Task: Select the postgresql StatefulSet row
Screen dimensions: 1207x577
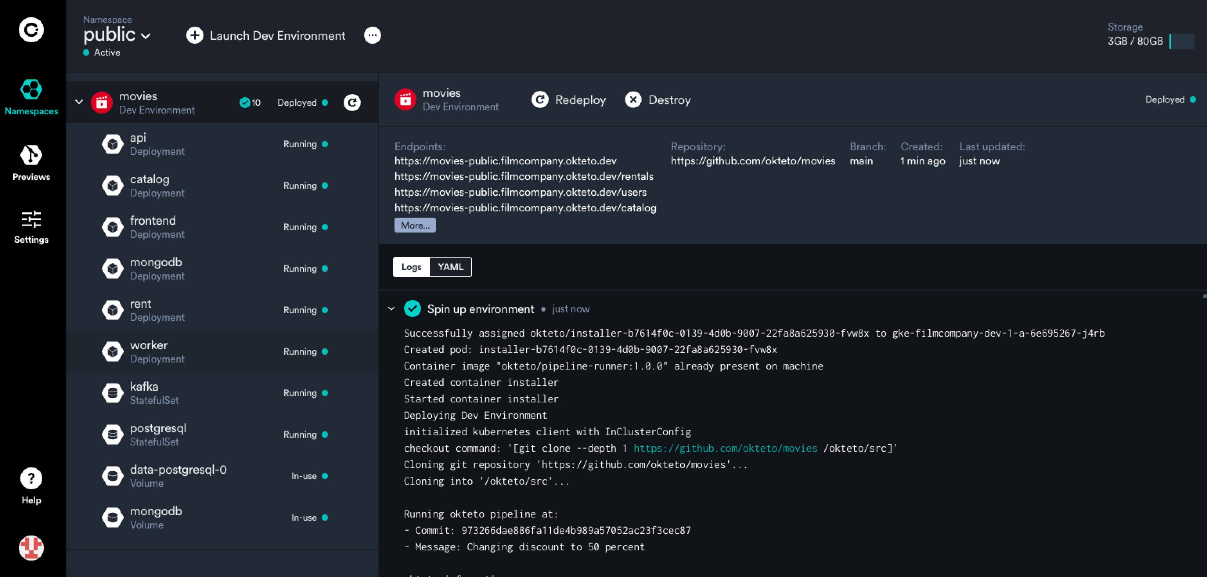Action: (x=222, y=435)
